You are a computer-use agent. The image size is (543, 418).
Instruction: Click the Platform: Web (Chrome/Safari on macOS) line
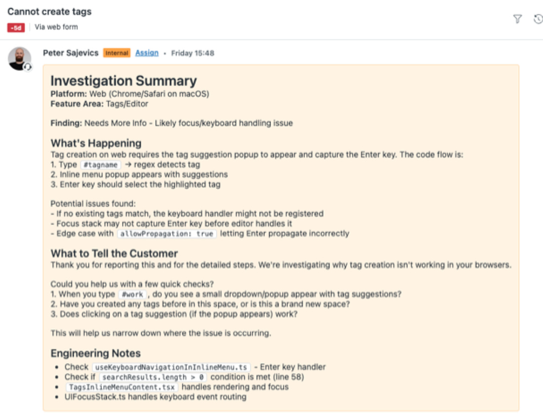pyautogui.click(x=130, y=94)
